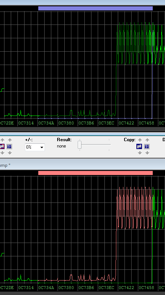
Task: Click the Copy table-view icon
Action: click(147, 146)
